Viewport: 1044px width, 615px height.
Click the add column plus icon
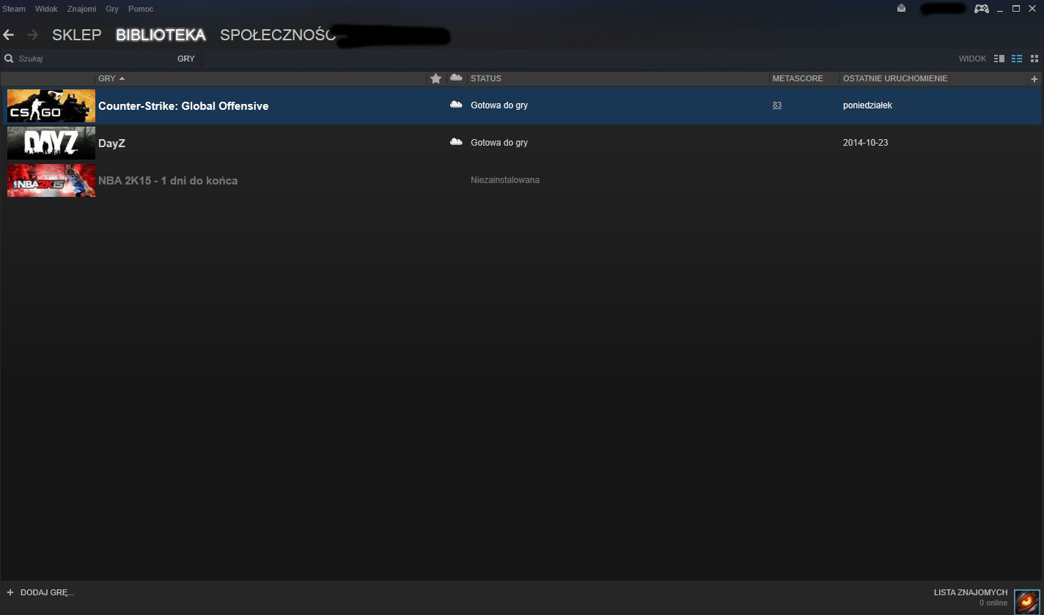tap(1034, 78)
